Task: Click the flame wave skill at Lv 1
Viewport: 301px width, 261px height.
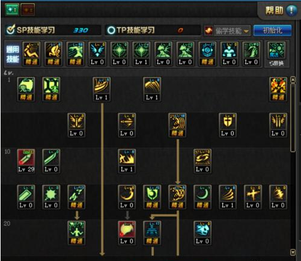Action: tap(127, 161)
